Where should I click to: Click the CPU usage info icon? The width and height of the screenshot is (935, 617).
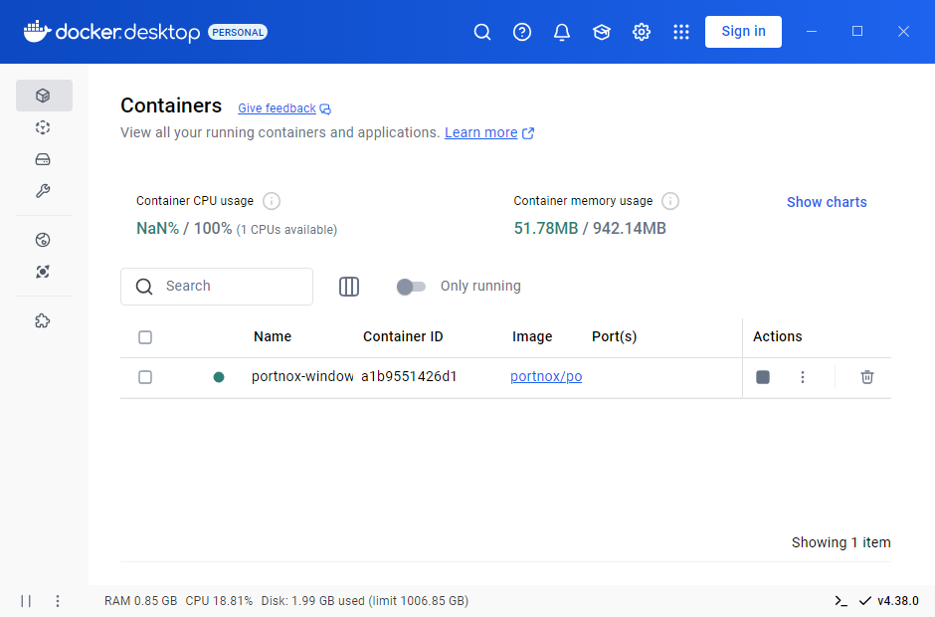pos(272,201)
